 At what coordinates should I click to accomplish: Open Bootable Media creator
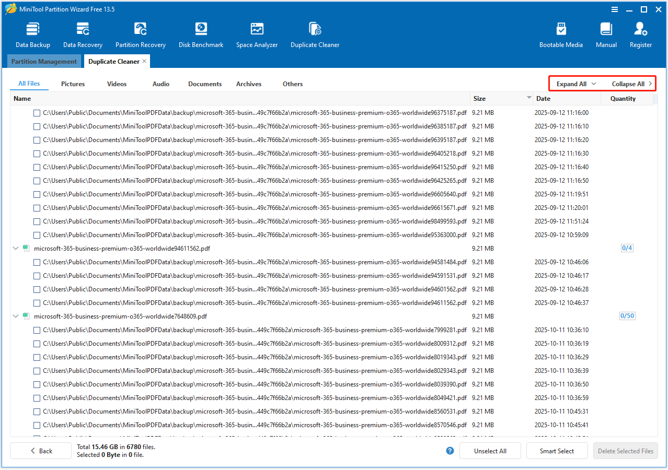[561, 33]
